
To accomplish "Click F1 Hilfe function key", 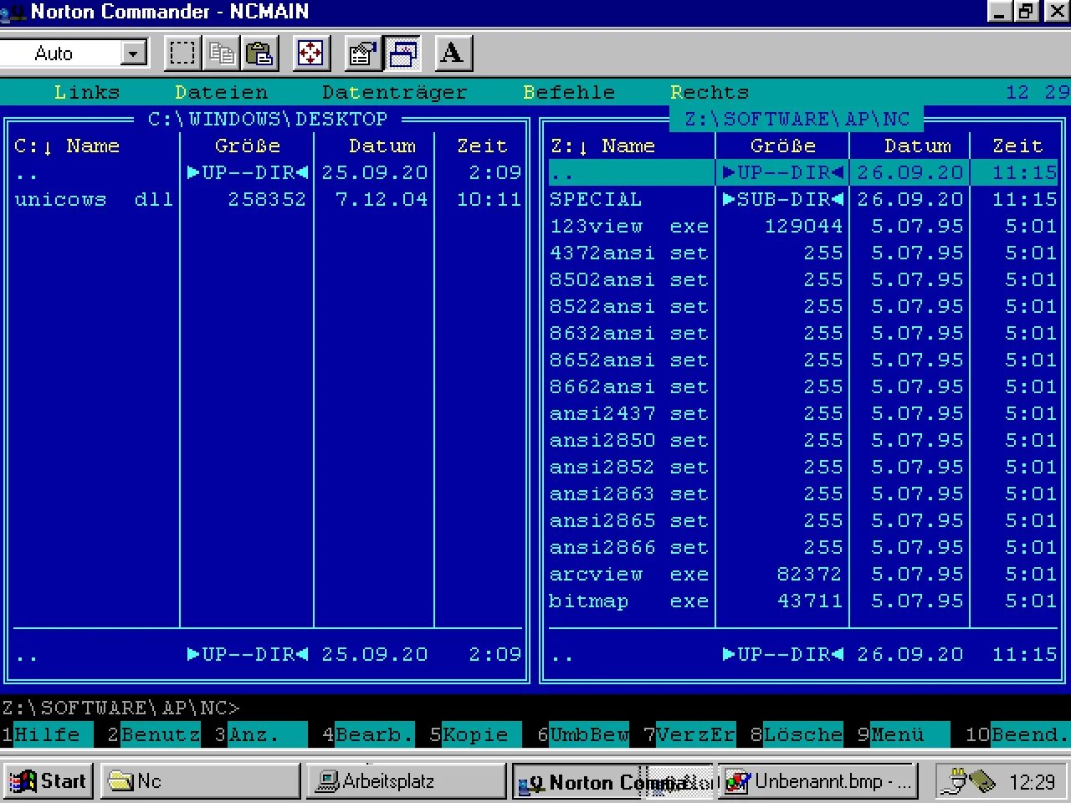I will (47, 734).
